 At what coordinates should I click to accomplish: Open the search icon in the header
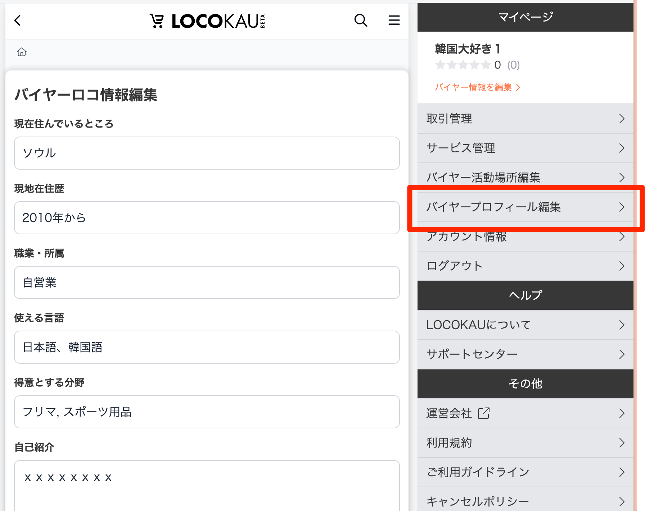point(361,20)
